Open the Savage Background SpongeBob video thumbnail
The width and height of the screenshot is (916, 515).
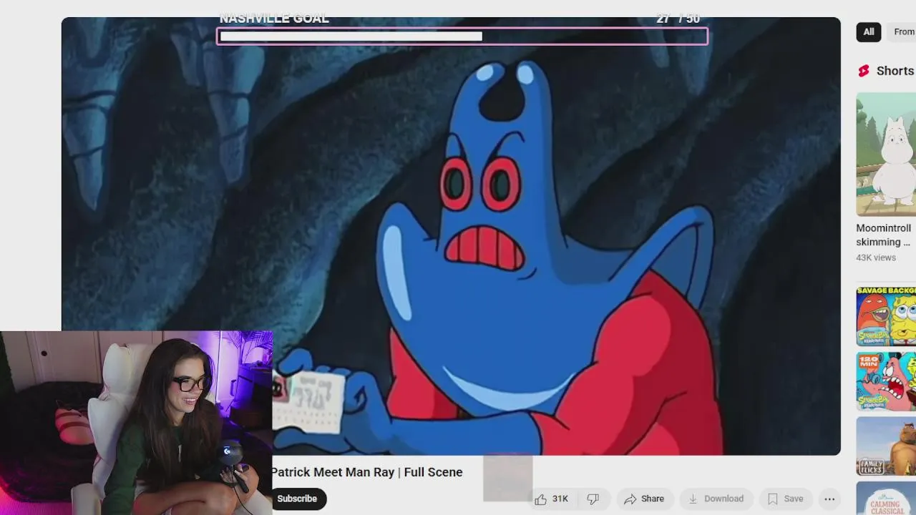pyautogui.click(x=886, y=317)
